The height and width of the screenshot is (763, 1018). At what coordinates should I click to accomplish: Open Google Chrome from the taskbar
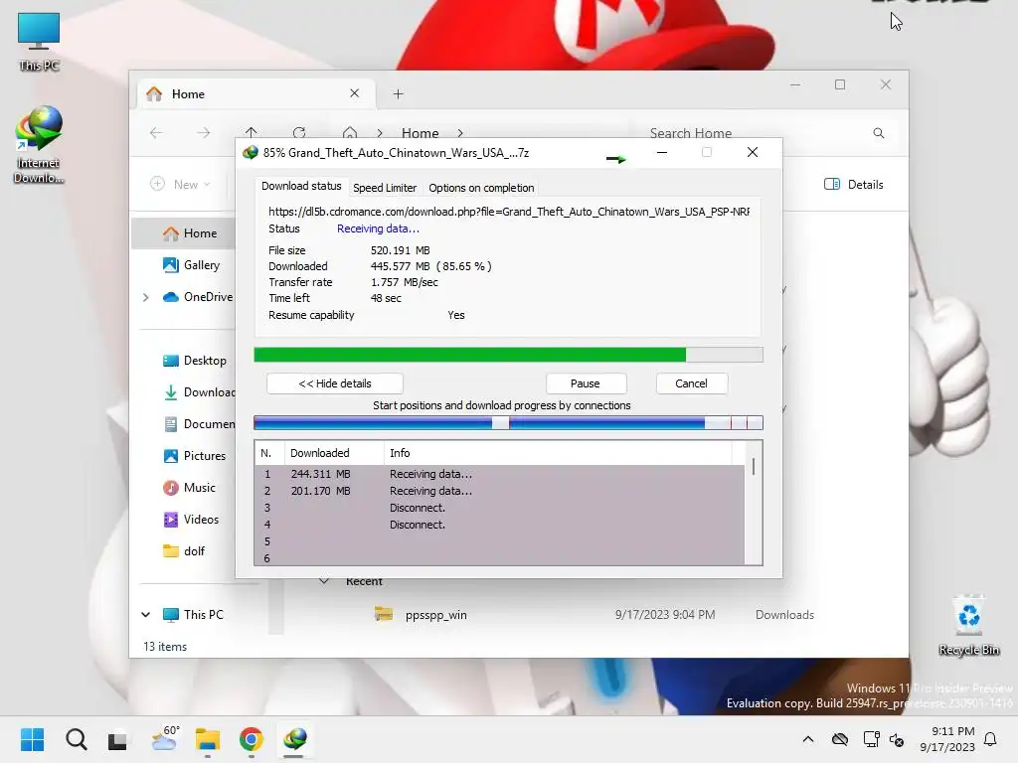point(252,739)
